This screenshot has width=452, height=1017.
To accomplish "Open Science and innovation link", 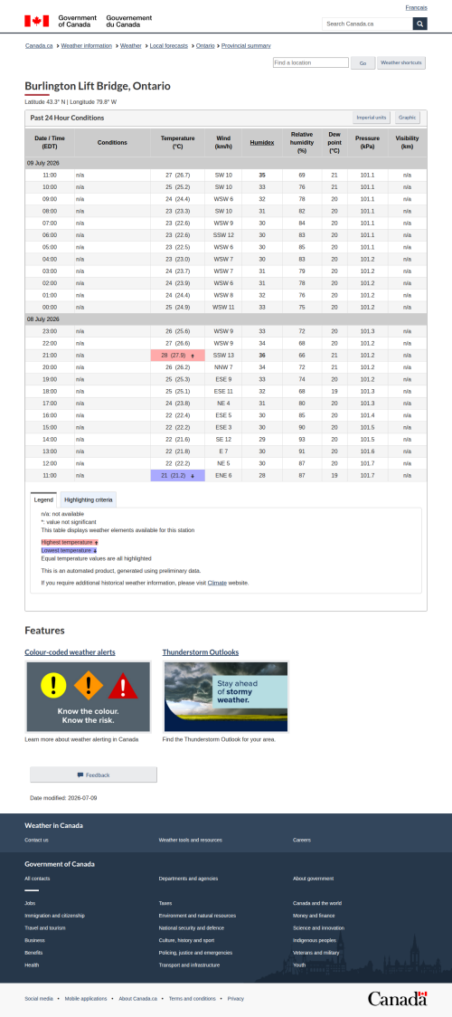I will coord(318,928).
